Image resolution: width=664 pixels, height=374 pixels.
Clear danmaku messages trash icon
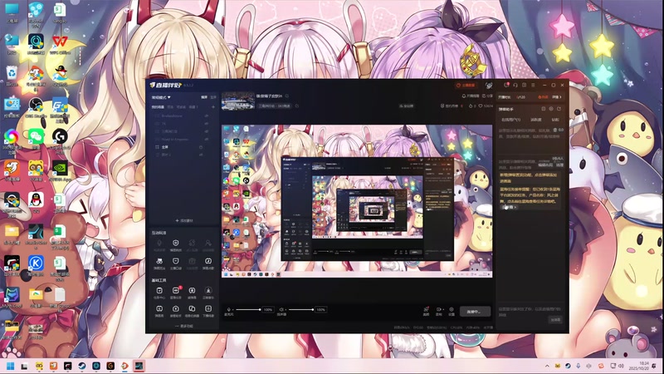pyautogui.click(x=555, y=130)
